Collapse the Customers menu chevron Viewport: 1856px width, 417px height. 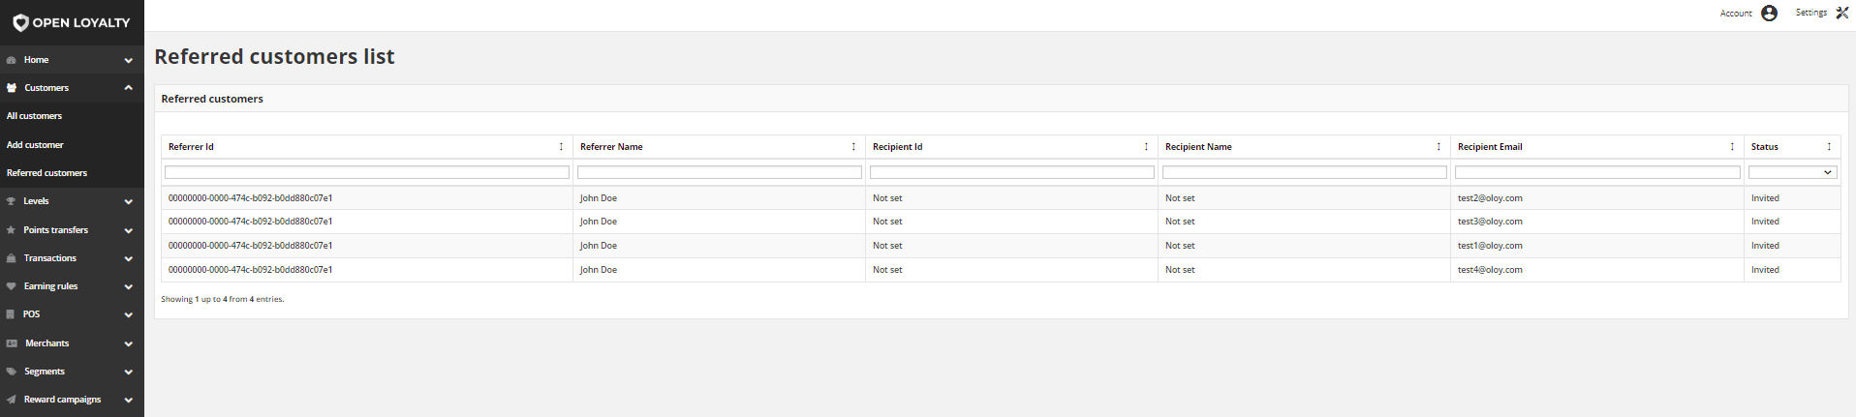pos(128,88)
